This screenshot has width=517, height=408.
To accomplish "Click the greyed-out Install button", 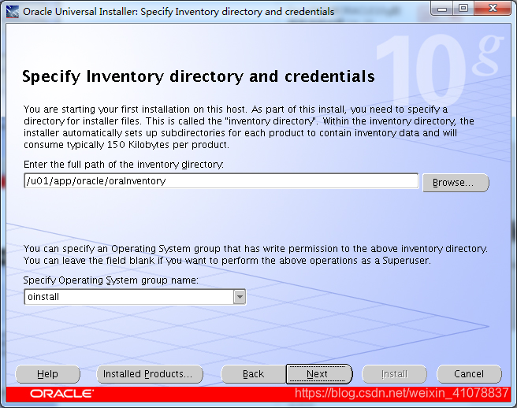I will pyautogui.click(x=394, y=374).
